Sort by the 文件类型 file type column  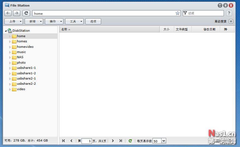[x=182, y=29]
